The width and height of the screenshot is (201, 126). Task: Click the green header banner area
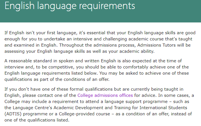100,11
